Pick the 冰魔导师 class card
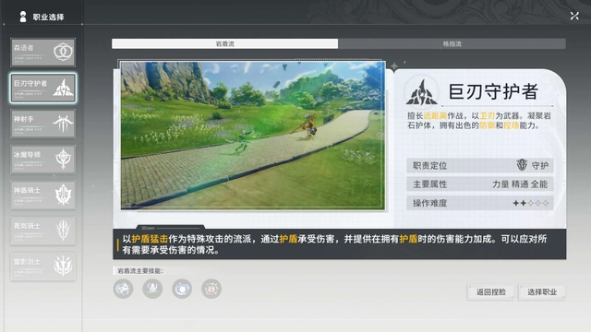The image size is (591, 332). point(43,160)
